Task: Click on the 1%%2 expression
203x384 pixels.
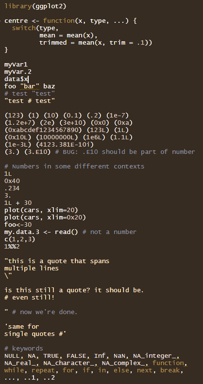Action: coord(12,247)
